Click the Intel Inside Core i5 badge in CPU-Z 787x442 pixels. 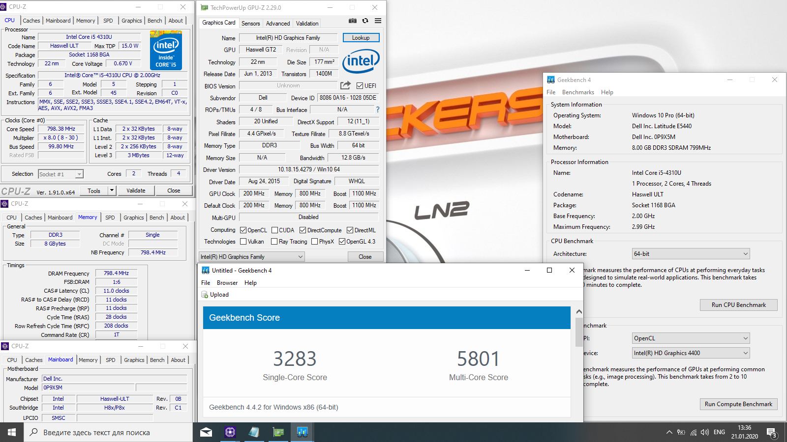tap(166, 51)
